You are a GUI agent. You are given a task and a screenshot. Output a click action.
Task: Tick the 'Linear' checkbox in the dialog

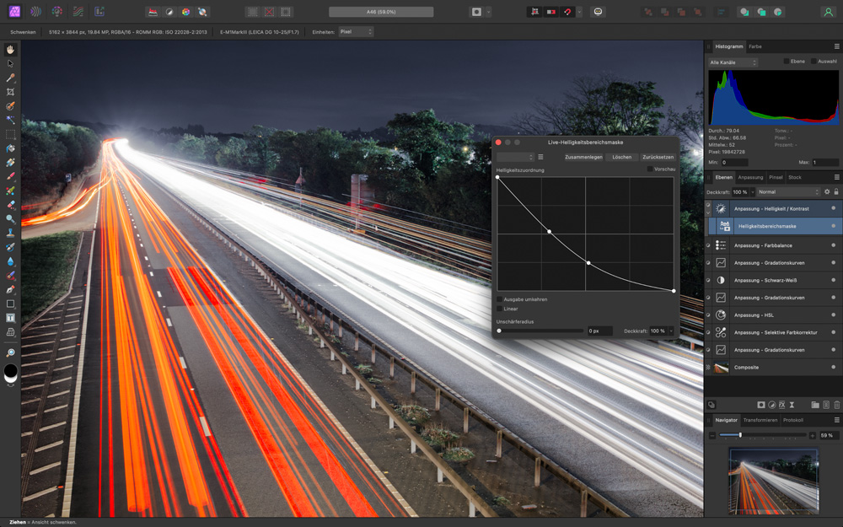(500, 309)
